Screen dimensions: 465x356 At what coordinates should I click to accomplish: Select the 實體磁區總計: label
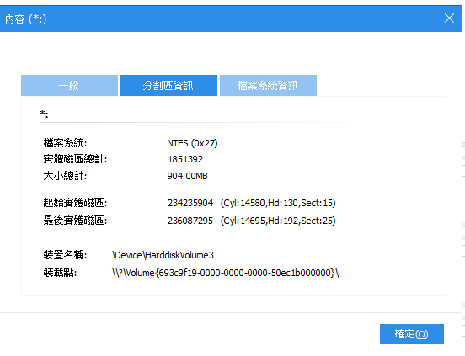75,159
